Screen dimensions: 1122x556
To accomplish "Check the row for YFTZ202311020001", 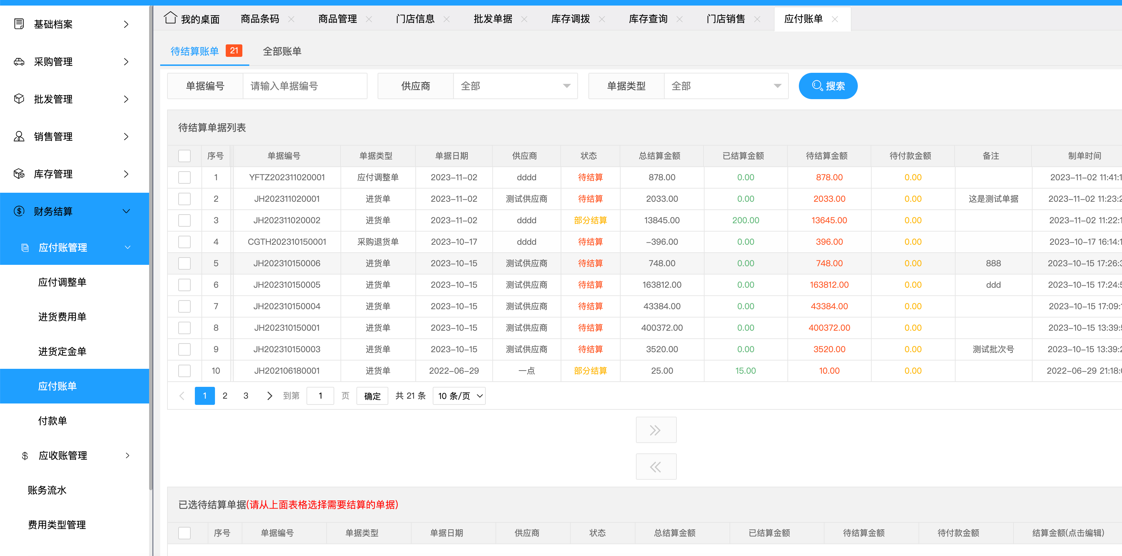I will pos(185,177).
